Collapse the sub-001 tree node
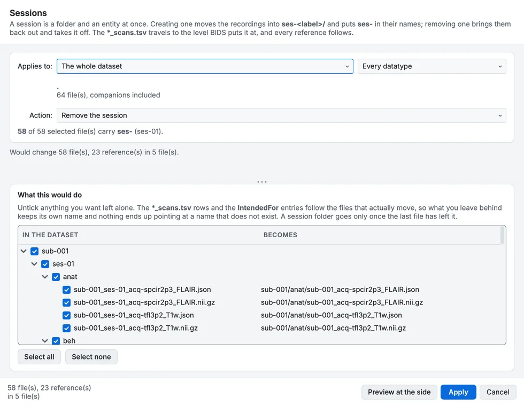 [x=24, y=251]
